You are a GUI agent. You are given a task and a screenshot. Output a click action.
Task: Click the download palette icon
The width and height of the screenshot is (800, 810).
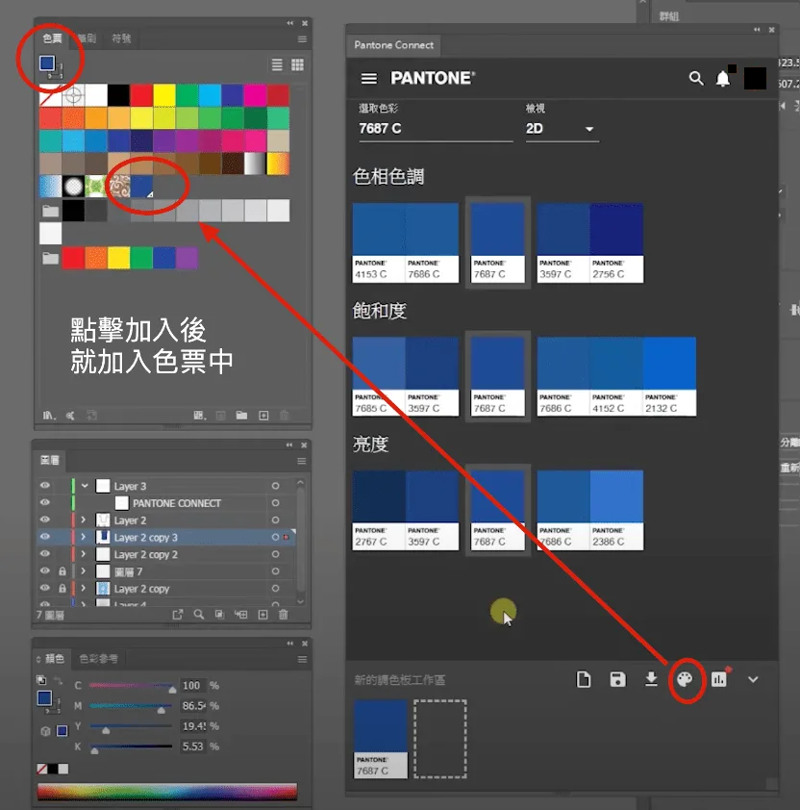coord(651,679)
